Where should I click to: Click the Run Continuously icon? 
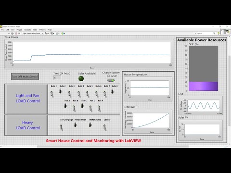13,33
